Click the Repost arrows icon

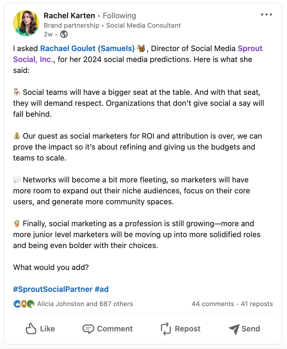(x=166, y=329)
